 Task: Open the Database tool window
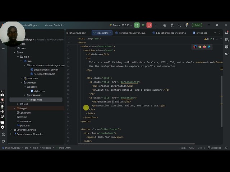coord(227,47)
